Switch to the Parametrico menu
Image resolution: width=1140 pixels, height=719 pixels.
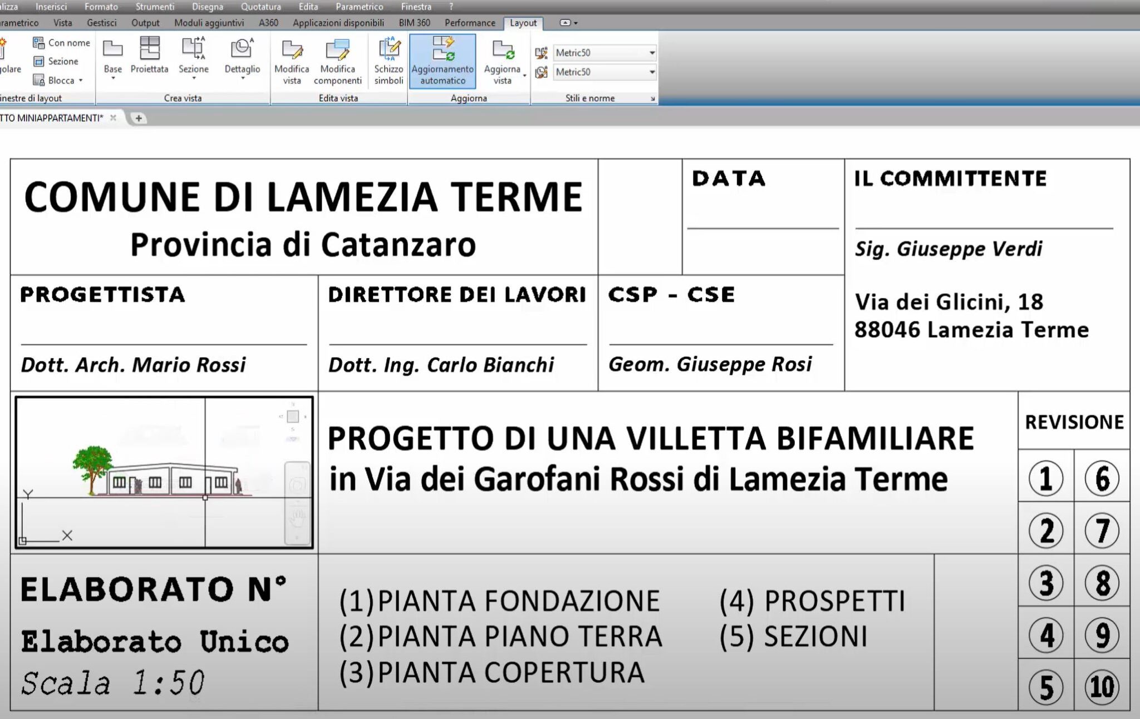click(358, 7)
